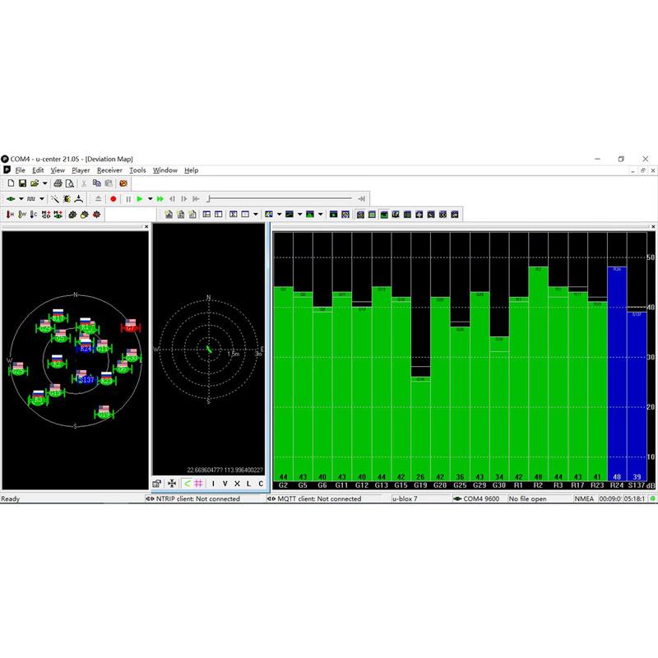Viewport: 658px width, 658px height.
Task: Open the Receiver menu
Action: pos(109,170)
